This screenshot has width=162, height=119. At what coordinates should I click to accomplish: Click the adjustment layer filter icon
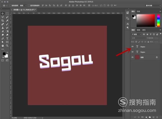point(147,34)
